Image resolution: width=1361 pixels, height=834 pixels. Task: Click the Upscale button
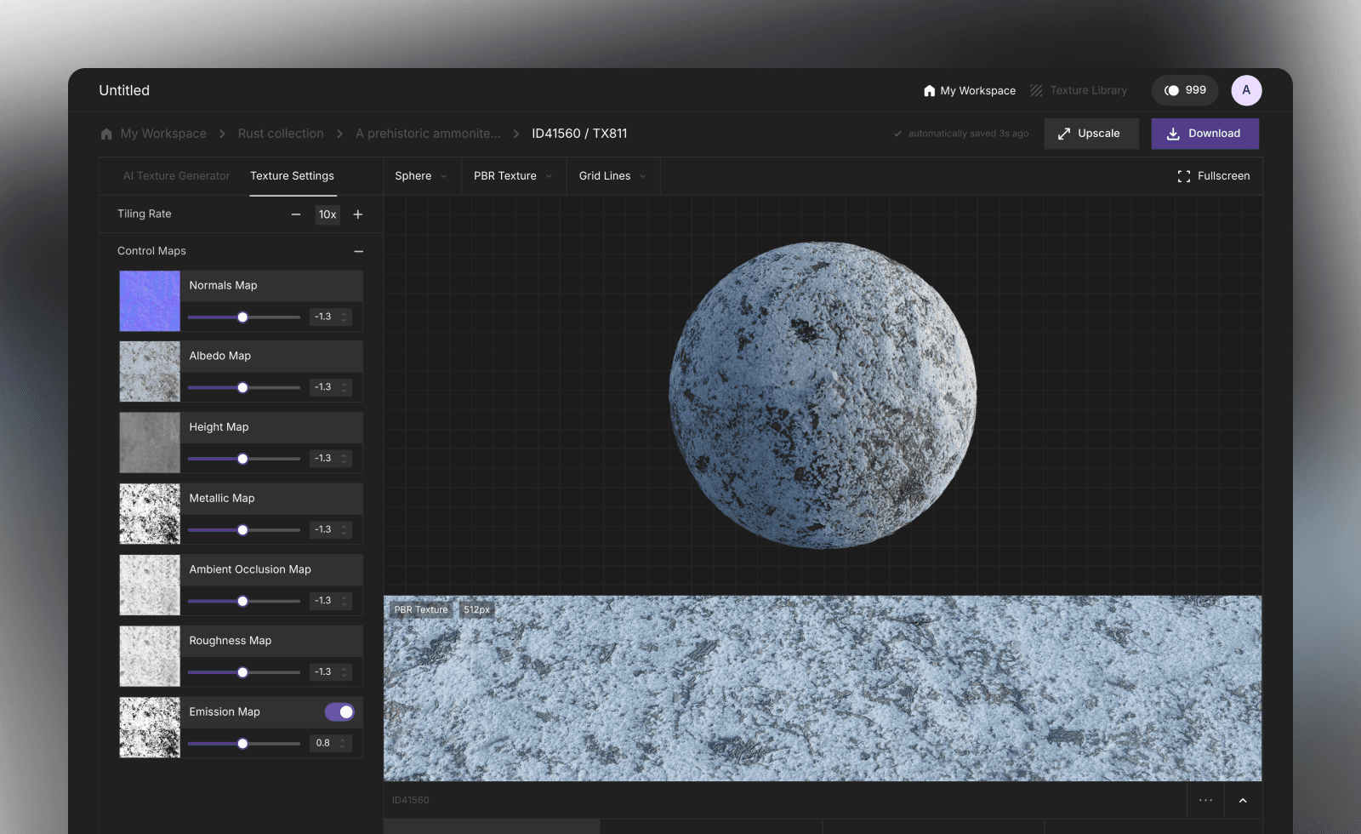click(1091, 134)
